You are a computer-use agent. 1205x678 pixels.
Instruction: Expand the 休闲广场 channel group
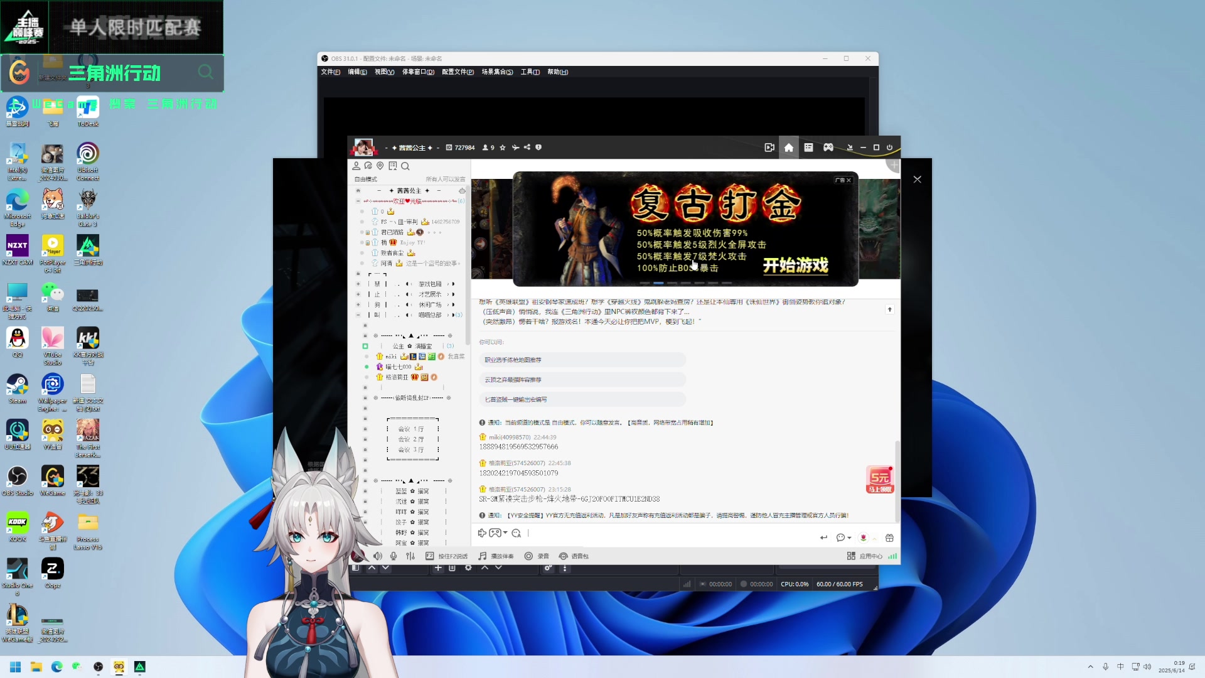coord(358,304)
